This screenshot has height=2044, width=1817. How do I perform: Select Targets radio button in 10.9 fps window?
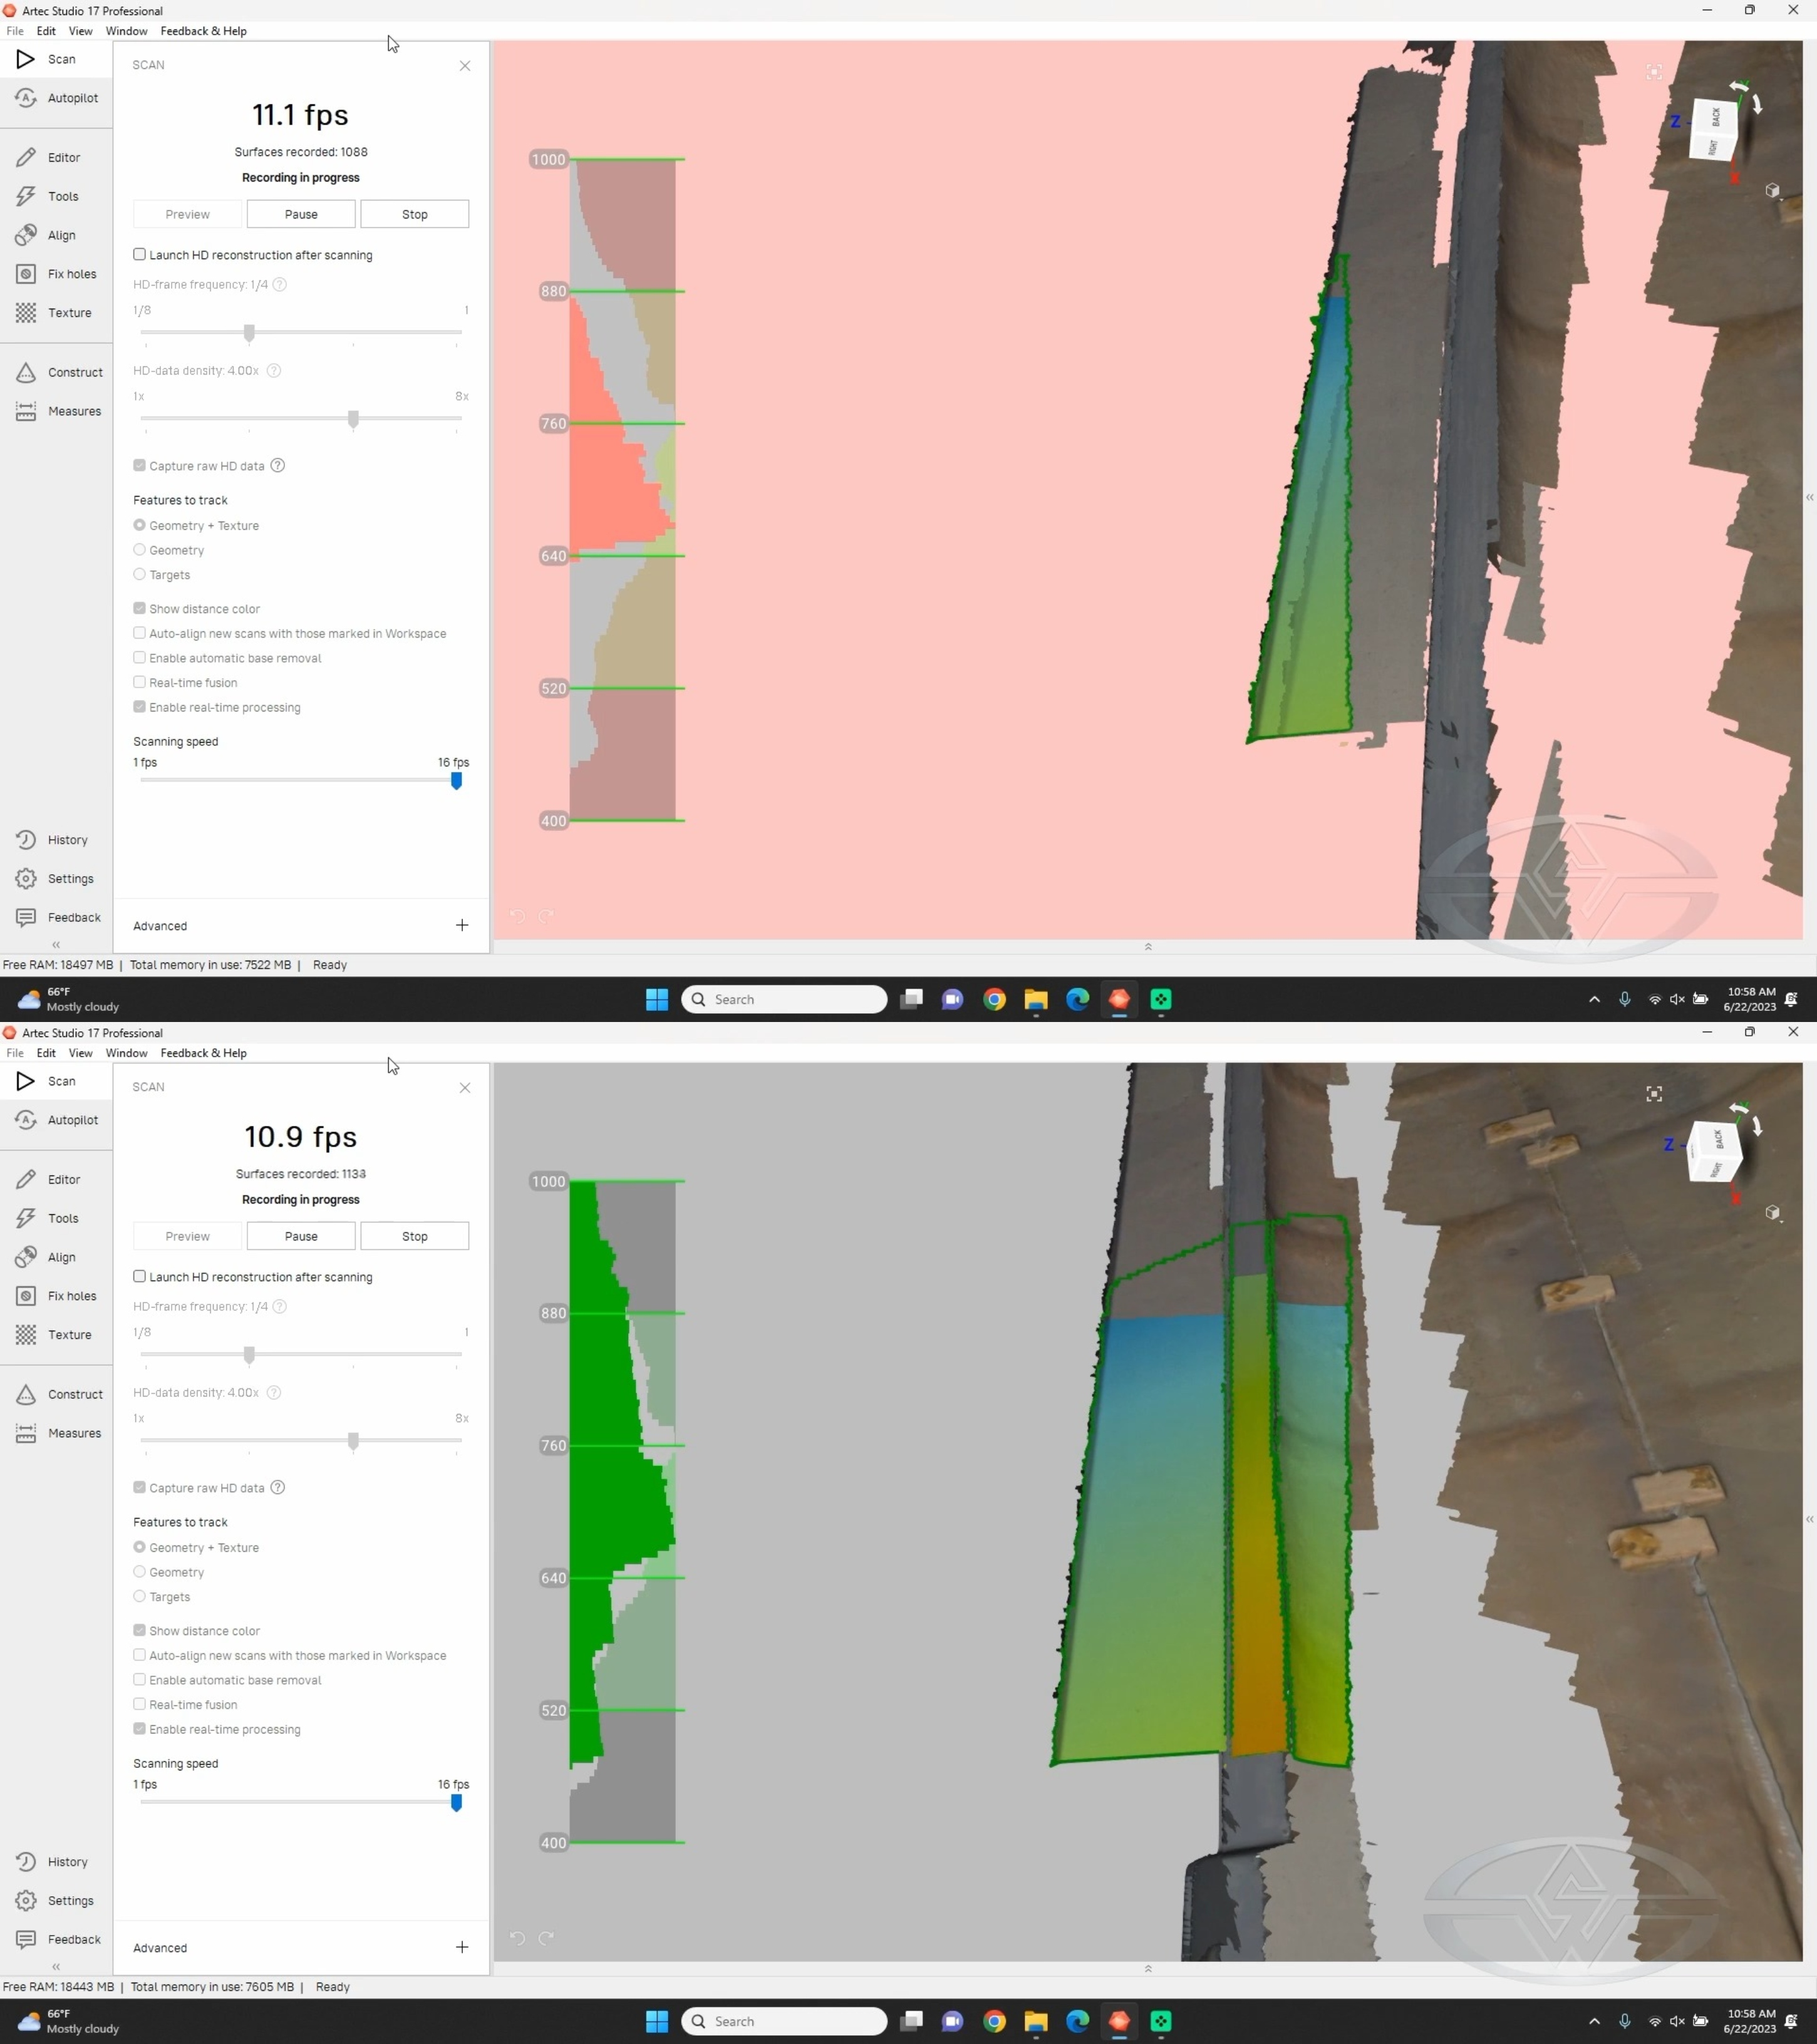click(x=140, y=1597)
